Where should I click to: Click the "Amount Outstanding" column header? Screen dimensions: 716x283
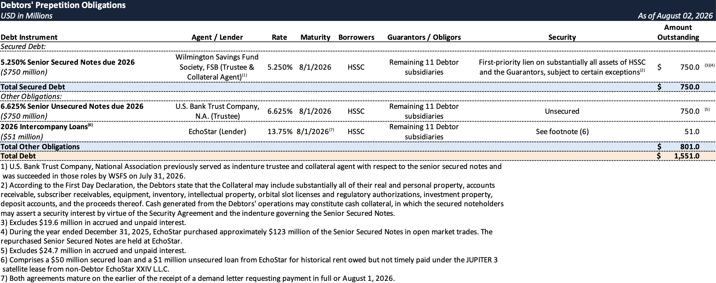point(678,32)
